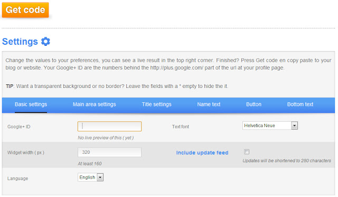Click the orange Get code button
The height and width of the screenshot is (197, 338).
click(x=25, y=10)
